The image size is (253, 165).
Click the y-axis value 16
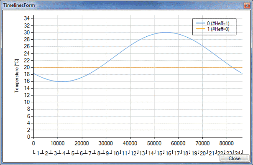(x=27, y=81)
